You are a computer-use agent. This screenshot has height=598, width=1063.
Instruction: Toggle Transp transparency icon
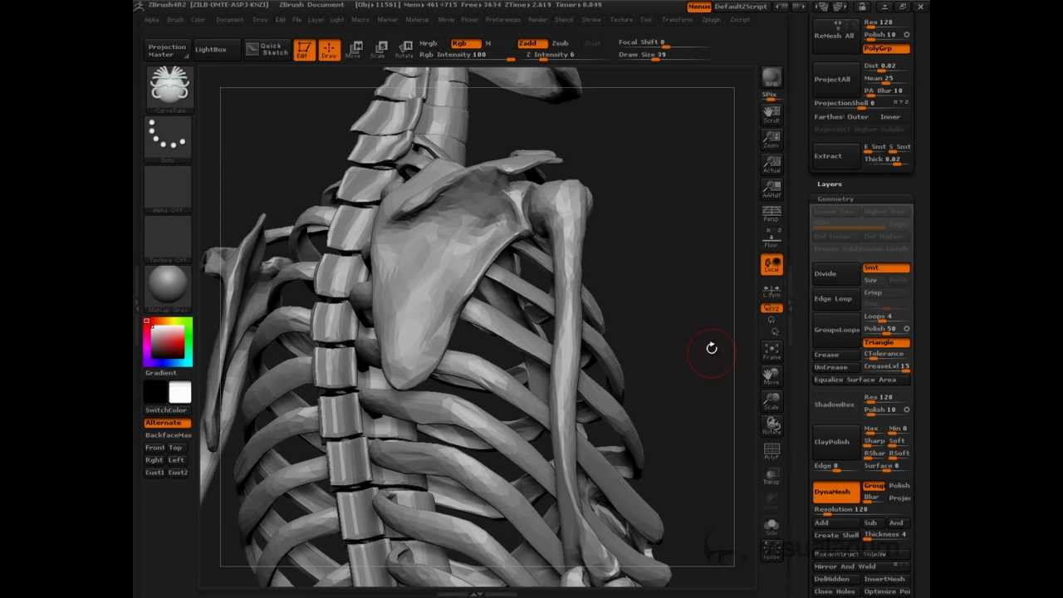coord(772,476)
